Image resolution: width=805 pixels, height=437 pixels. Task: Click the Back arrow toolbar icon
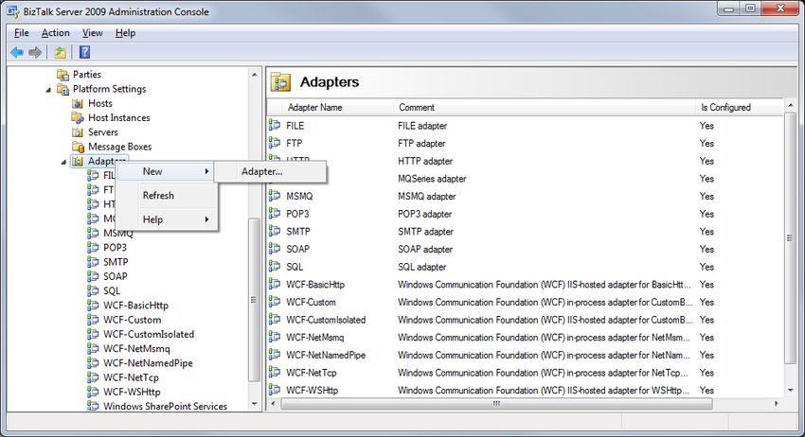click(x=17, y=52)
